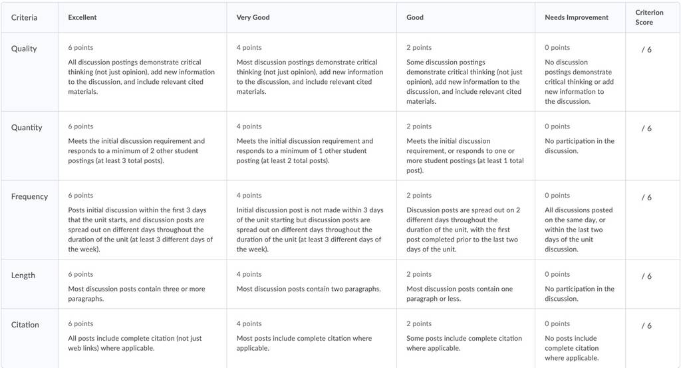Pick the Good level in the Quantity row
The width and height of the screenshot is (681, 368).
(x=466, y=146)
